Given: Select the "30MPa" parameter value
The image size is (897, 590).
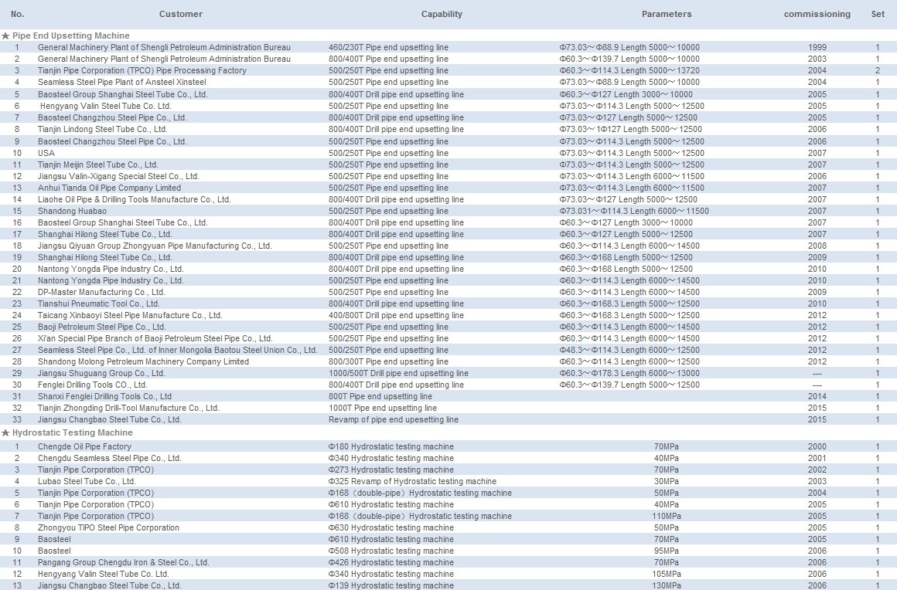Looking at the screenshot, I should (x=667, y=481).
